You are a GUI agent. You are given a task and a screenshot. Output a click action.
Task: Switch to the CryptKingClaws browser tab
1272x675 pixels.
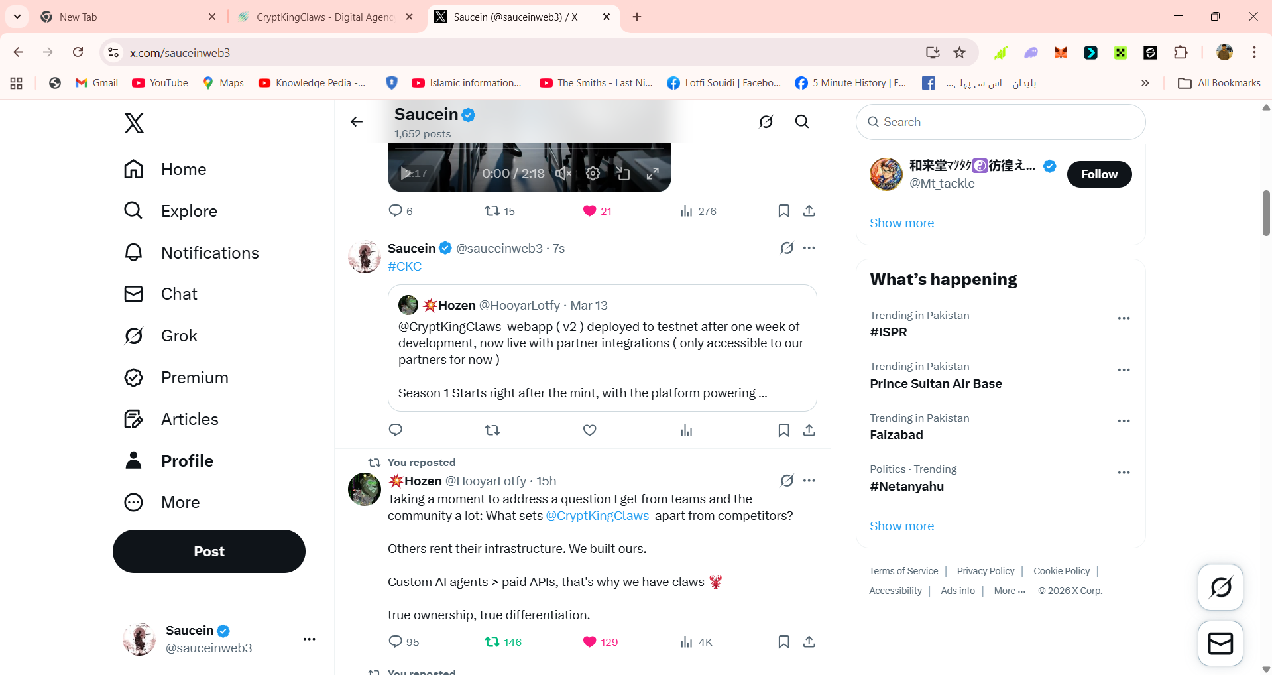pos(326,17)
